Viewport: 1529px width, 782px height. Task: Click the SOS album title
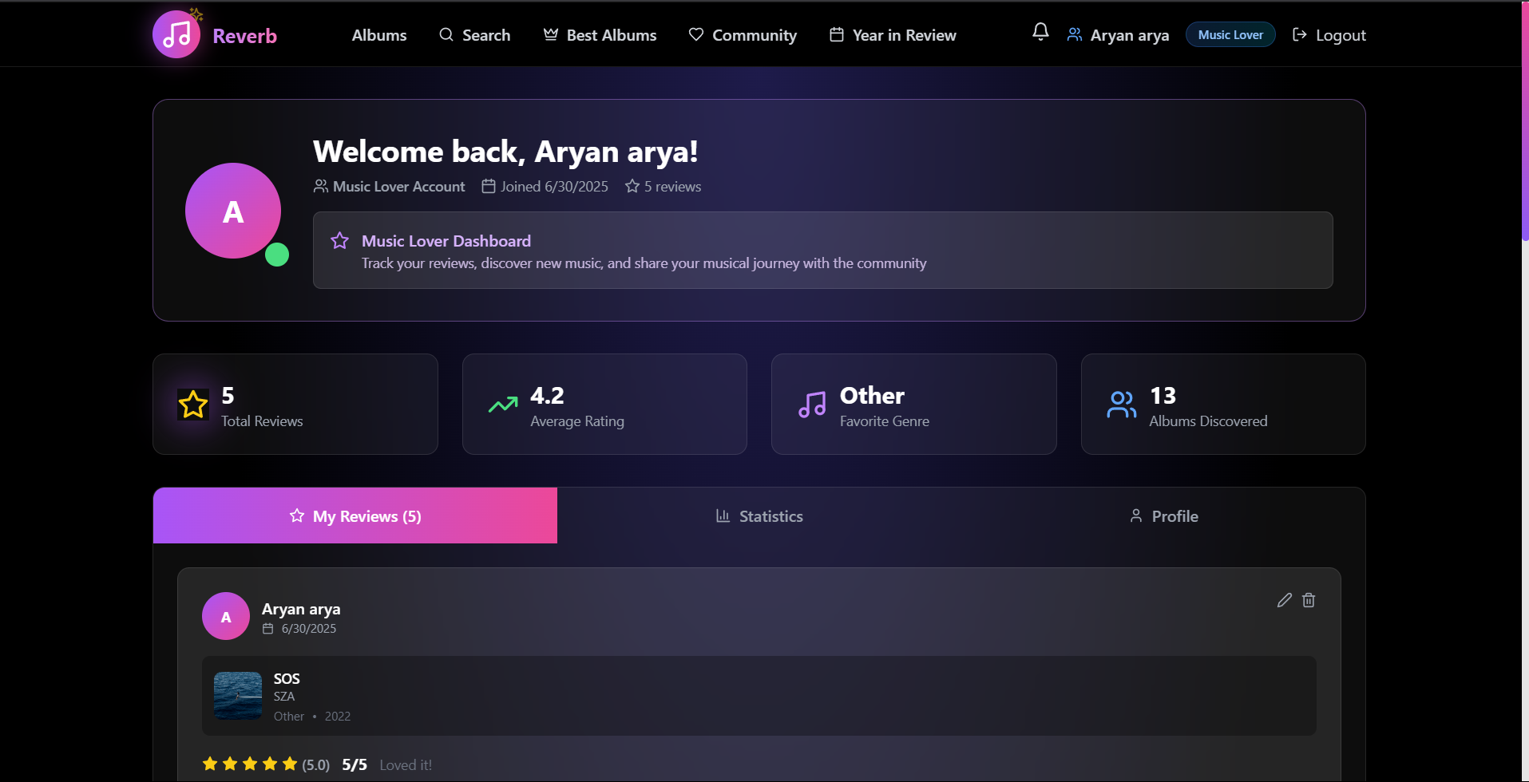287,678
